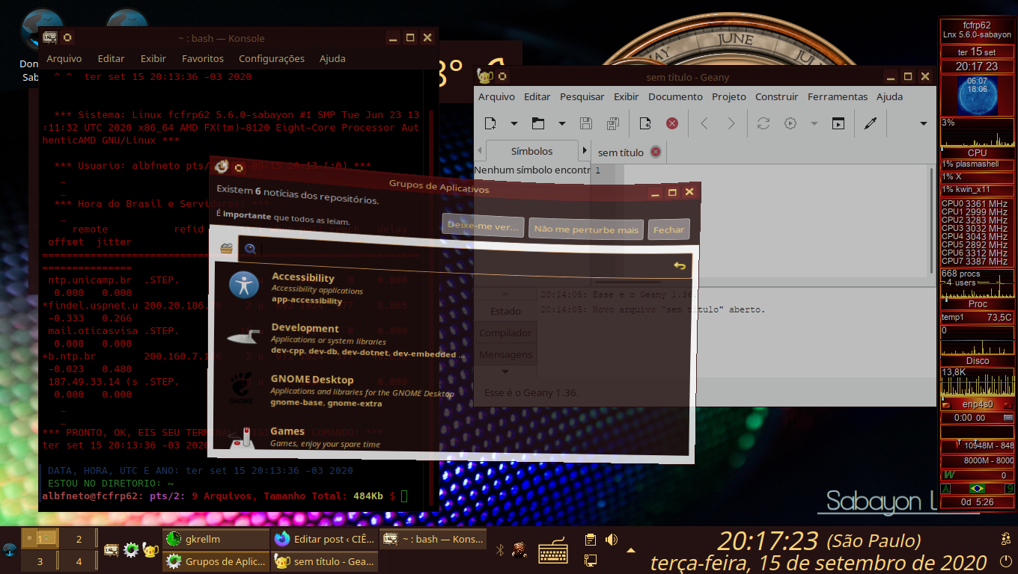The width and height of the screenshot is (1018, 574).
Task: Save the current document in Geany
Action: [x=587, y=123]
